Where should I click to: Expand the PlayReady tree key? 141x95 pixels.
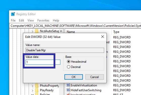[x=32, y=90]
